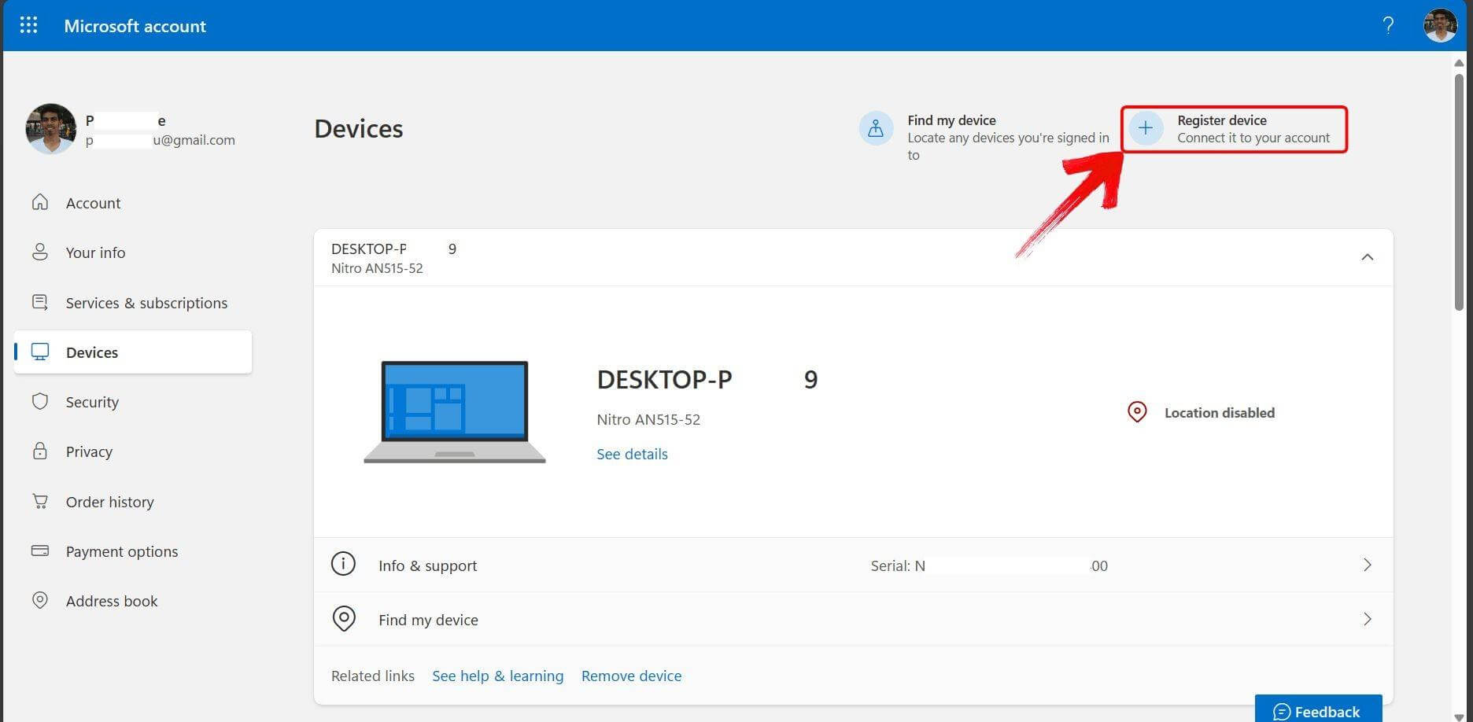Click the red Location disabled pin icon
The height and width of the screenshot is (722, 1473).
[1137, 412]
